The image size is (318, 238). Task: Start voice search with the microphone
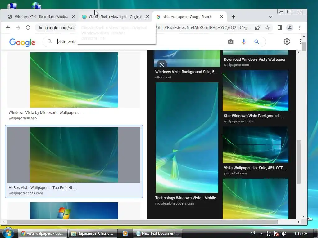(244, 42)
